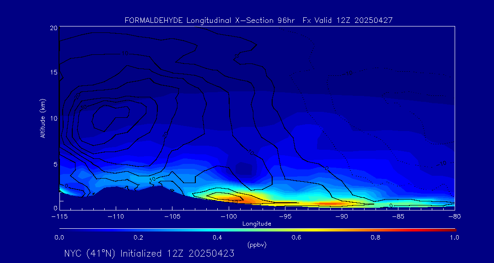Click altitude axis tick label 5

pos(55,164)
